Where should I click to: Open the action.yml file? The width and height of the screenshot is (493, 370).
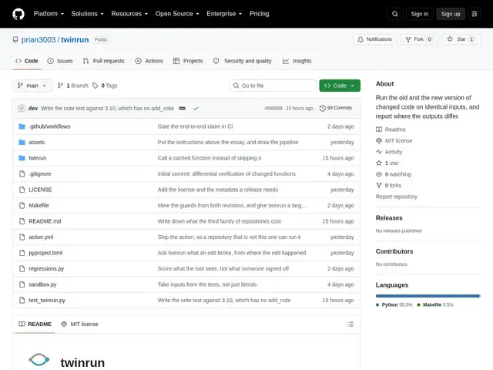(x=41, y=237)
